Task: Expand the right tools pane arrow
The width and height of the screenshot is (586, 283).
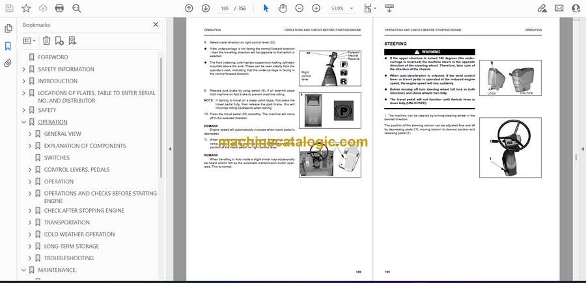Action: pyautogui.click(x=582, y=149)
